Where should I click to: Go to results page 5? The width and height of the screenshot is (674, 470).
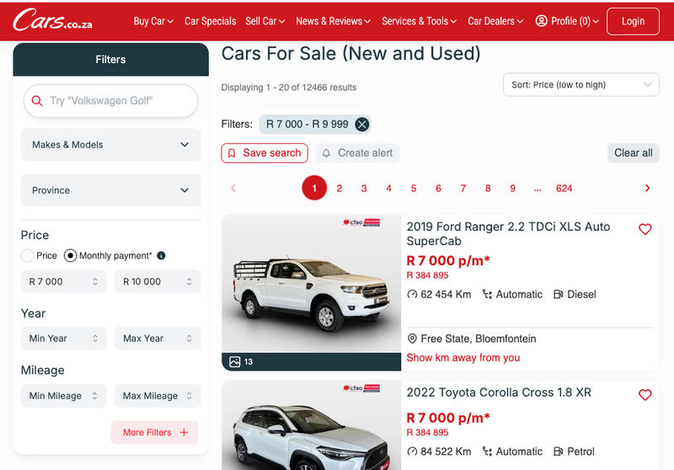point(414,188)
